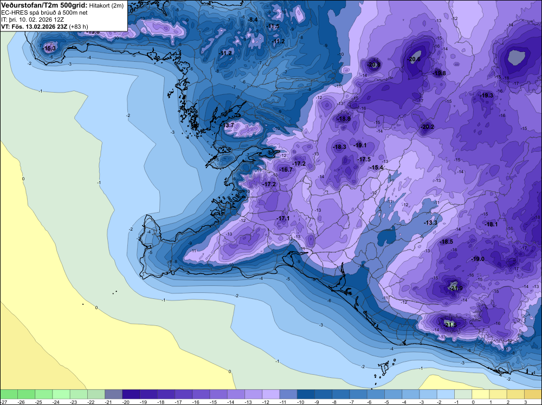This screenshot has width=542, height=405.
Task: Select the -12 pale lavender legend swatch
Action: click(271, 394)
